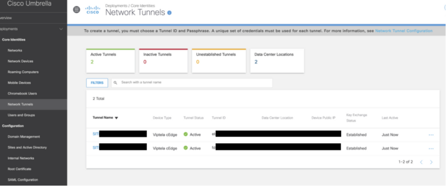446x186 pixels.
Task: Click Established in the first row
Action: click(356, 135)
